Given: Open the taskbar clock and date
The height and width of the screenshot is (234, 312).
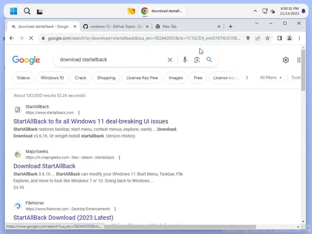Looking at the screenshot, I should coord(289,11).
